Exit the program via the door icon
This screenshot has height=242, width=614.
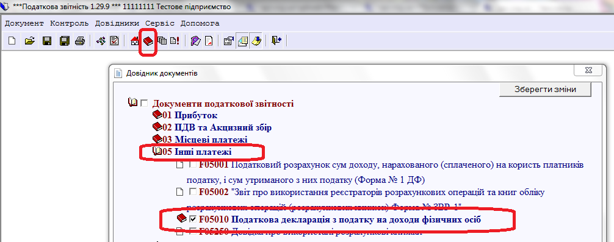coord(276,41)
